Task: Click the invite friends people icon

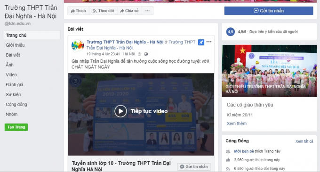Action: (x=228, y=151)
